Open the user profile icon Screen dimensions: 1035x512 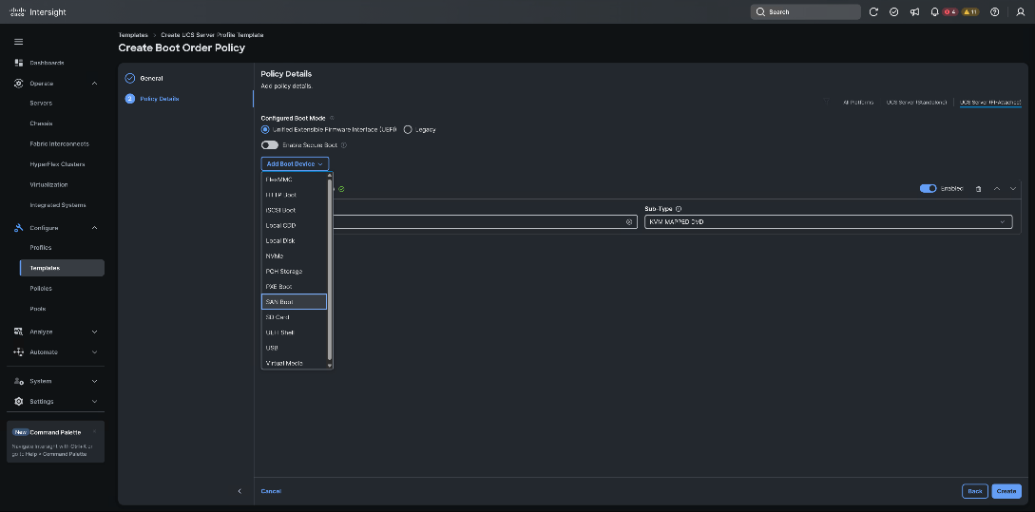coord(1021,12)
